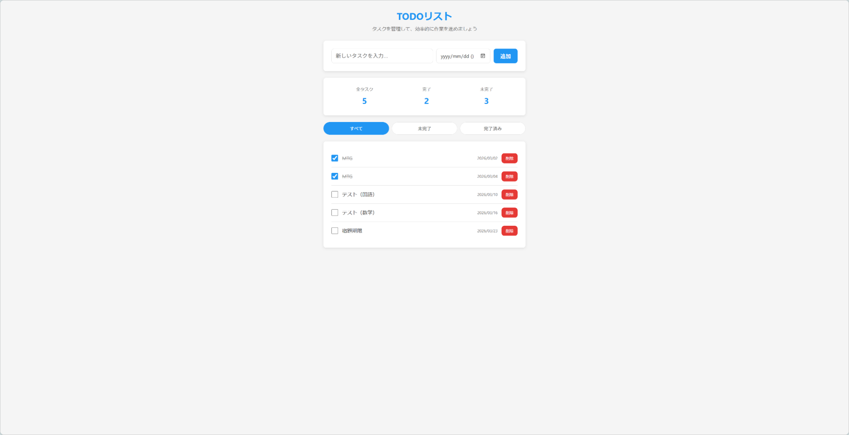Tick the 宿題期限 task checkbox
The width and height of the screenshot is (849, 435).
[x=335, y=231]
